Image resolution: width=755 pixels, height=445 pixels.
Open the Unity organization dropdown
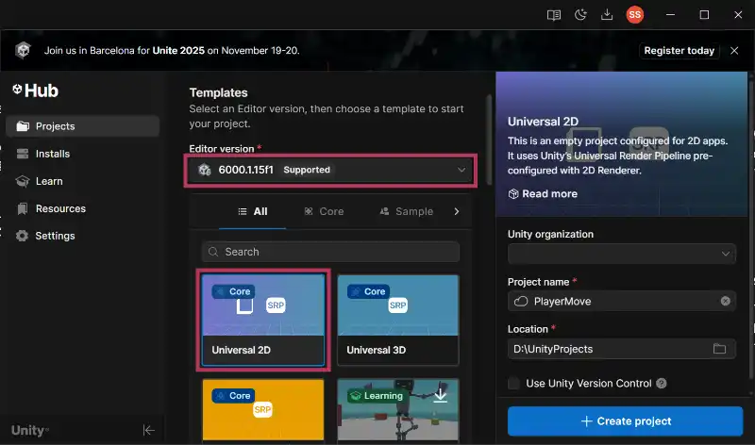621,254
